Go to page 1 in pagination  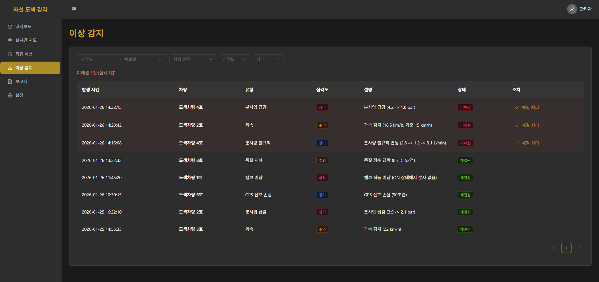[566, 248]
